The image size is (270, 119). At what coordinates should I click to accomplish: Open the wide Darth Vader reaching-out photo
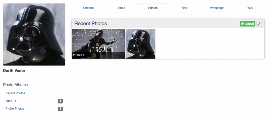pos(98,41)
